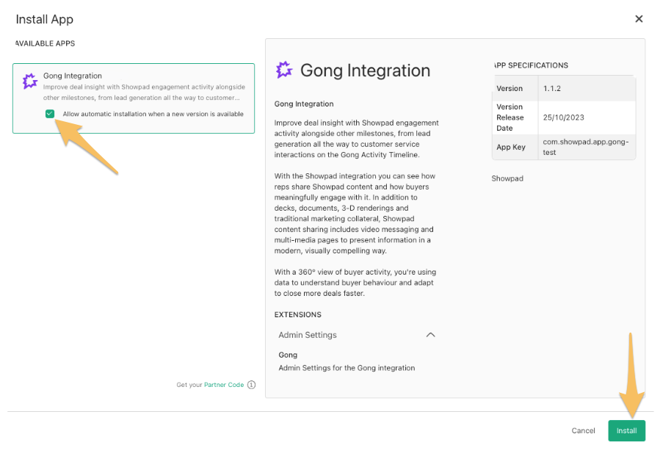
Task: Click the release date 25/10/2023
Action: point(563,117)
